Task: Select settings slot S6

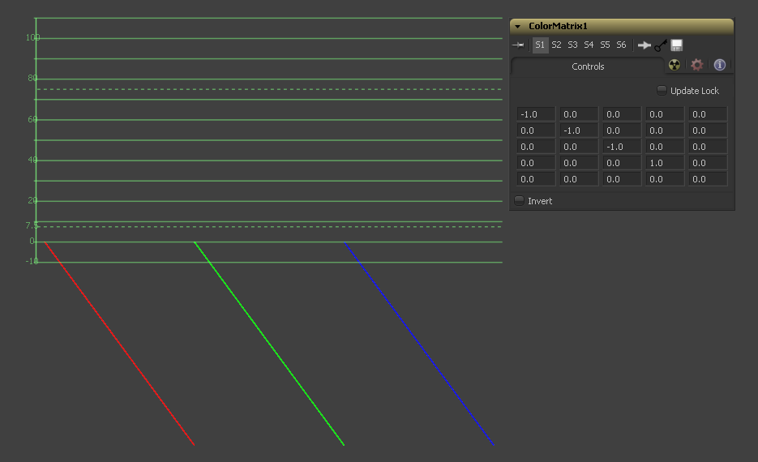Action: pos(621,45)
